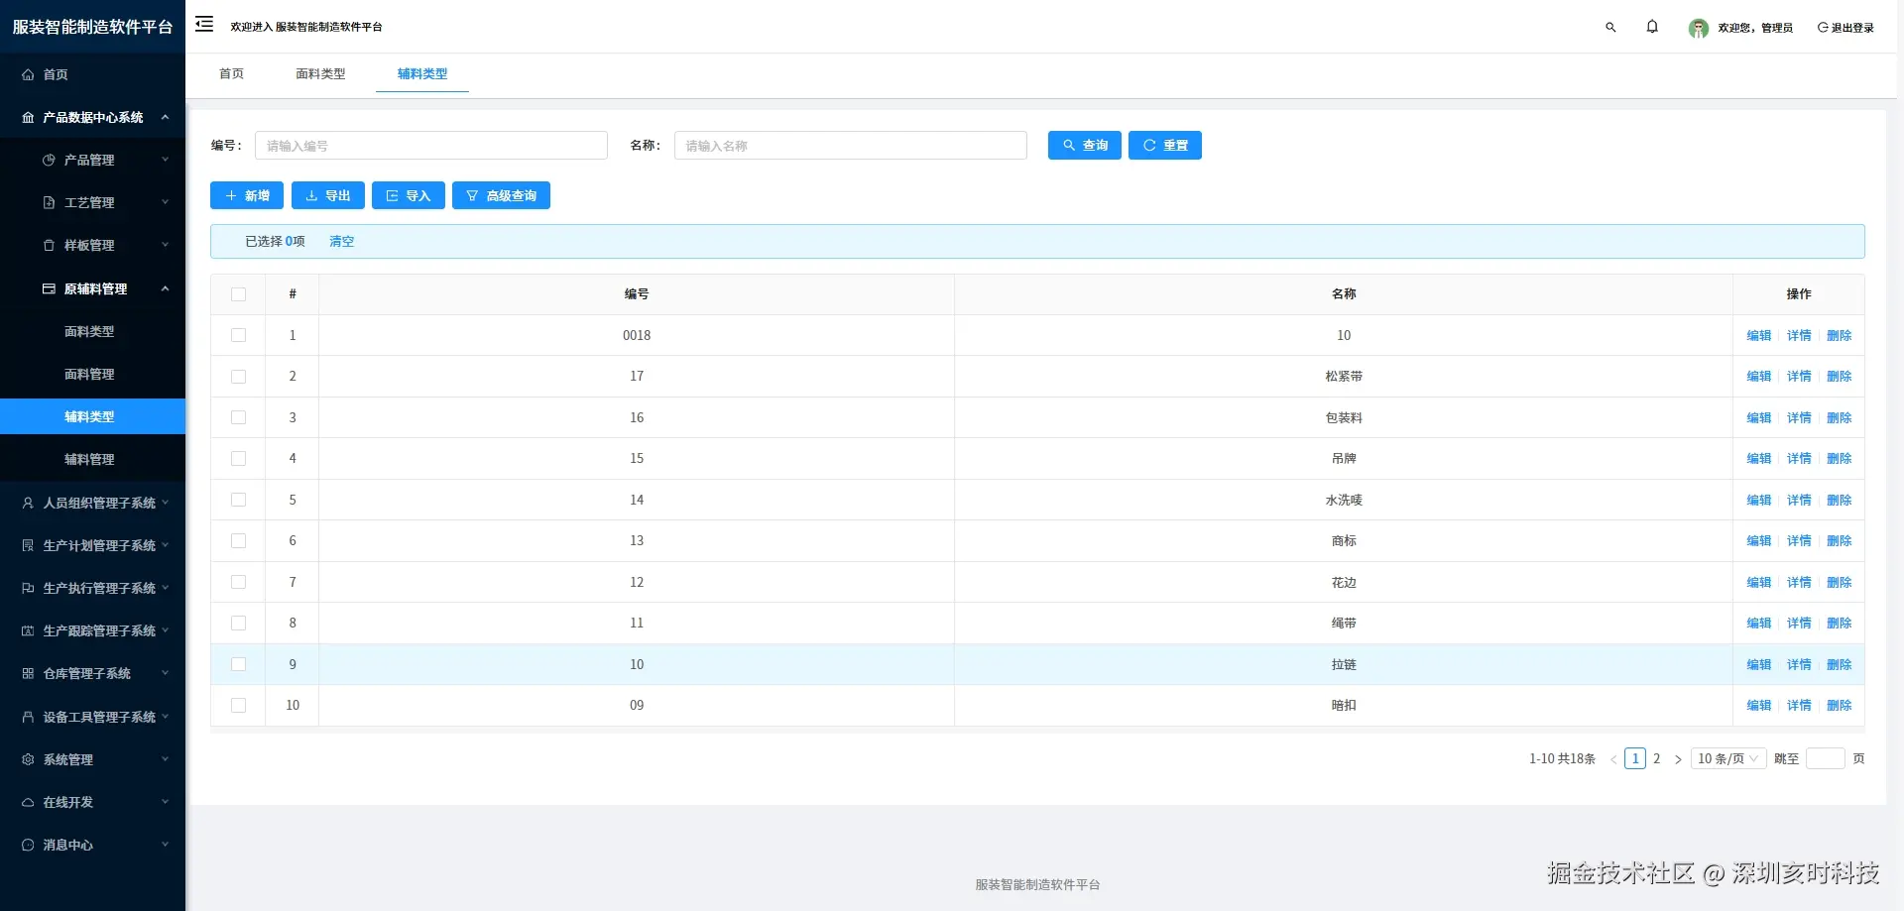
Task: Expand the 样板管理 submenu chevron
Action: (x=166, y=245)
